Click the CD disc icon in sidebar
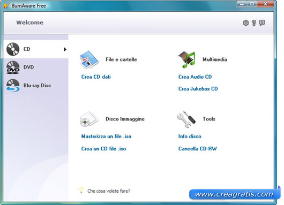Image resolution: width=284 pixels, height=205 pixels. (x=13, y=49)
